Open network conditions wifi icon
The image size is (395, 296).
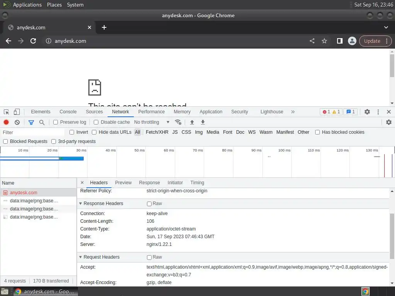178,122
